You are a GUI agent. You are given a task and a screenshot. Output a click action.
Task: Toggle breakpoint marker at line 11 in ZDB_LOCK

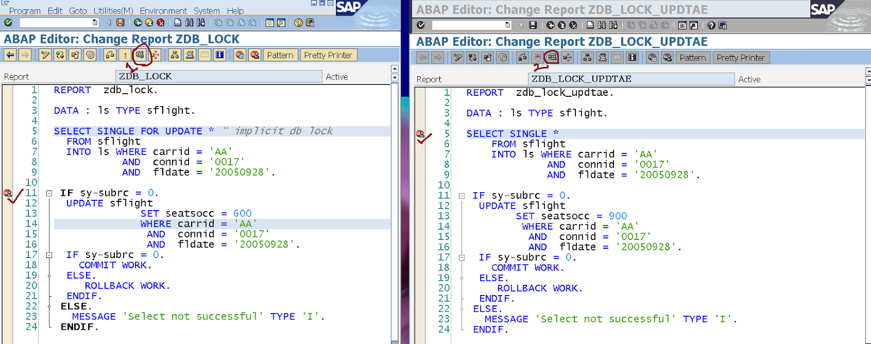point(8,193)
